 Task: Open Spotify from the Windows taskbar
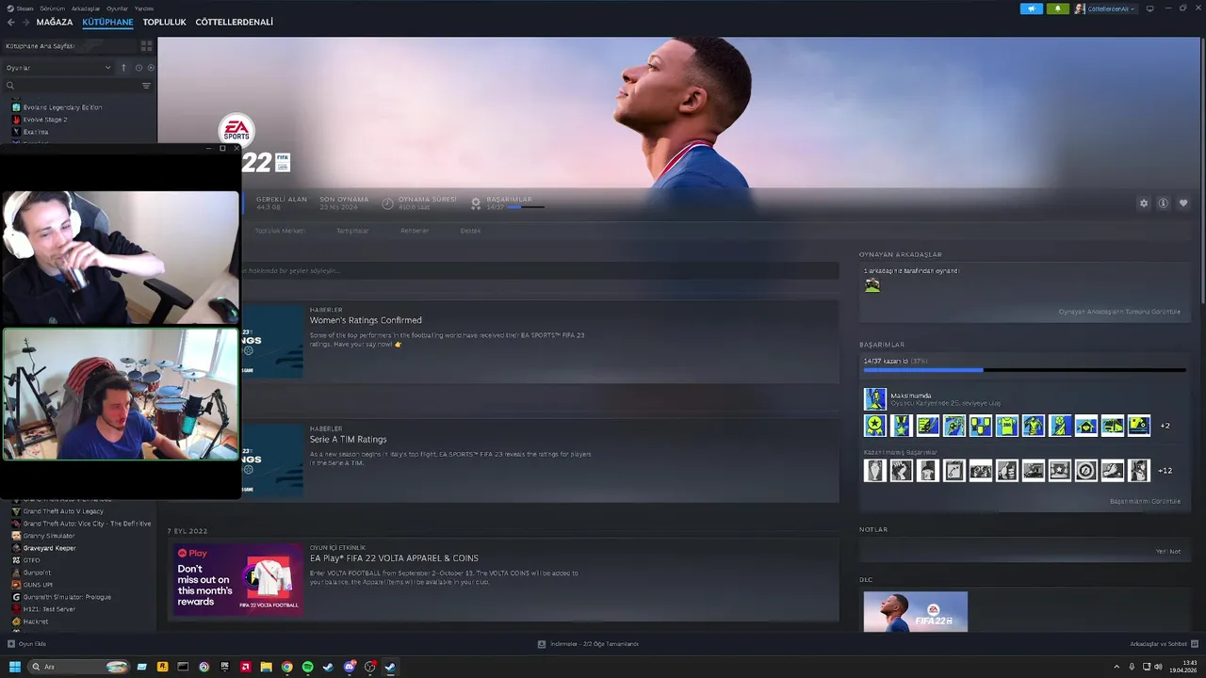[x=307, y=667]
